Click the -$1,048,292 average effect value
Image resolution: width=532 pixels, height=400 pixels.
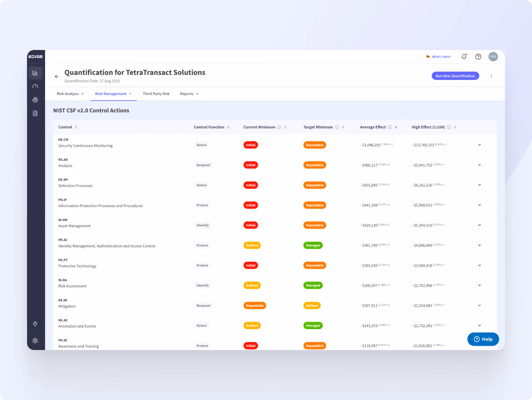370,145
